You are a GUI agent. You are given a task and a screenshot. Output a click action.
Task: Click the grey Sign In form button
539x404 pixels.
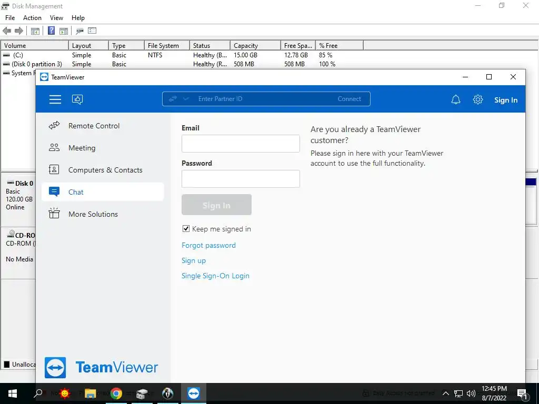point(216,205)
